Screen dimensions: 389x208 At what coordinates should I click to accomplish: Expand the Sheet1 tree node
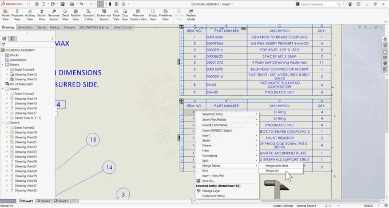pyautogui.click(x=2, y=65)
